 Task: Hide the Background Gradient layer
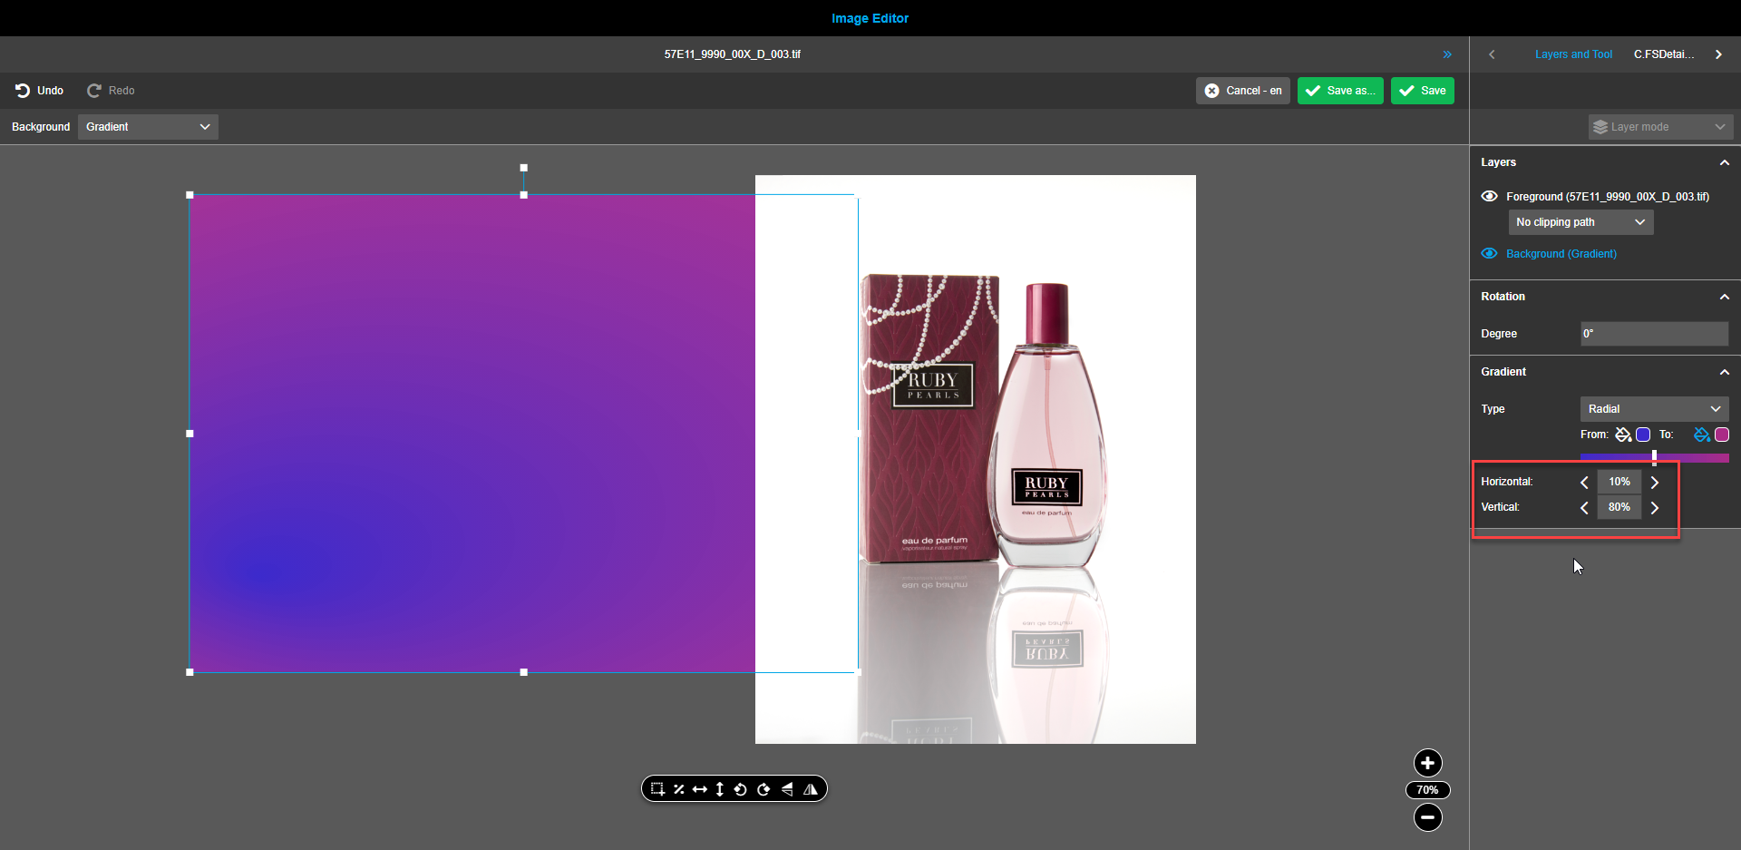point(1490,253)
